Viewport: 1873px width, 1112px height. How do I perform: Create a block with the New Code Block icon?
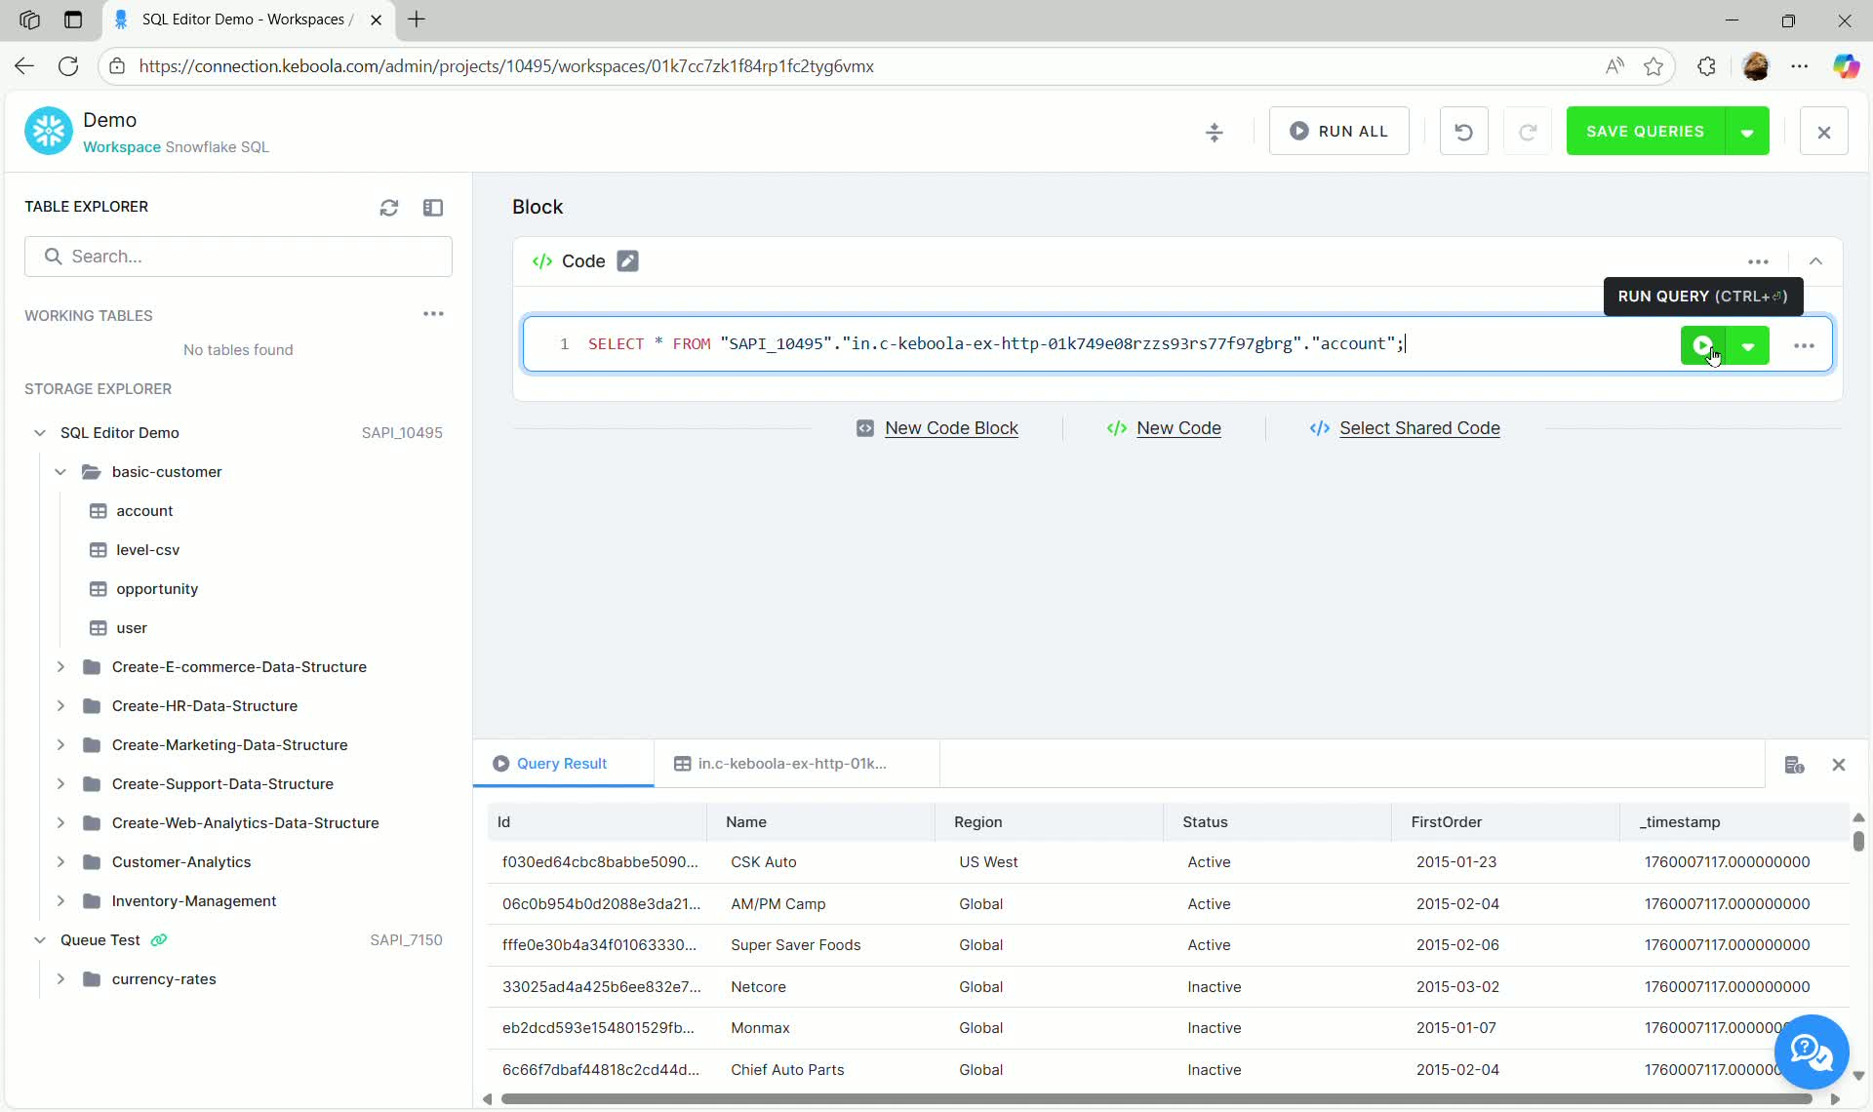pos(865,428)
